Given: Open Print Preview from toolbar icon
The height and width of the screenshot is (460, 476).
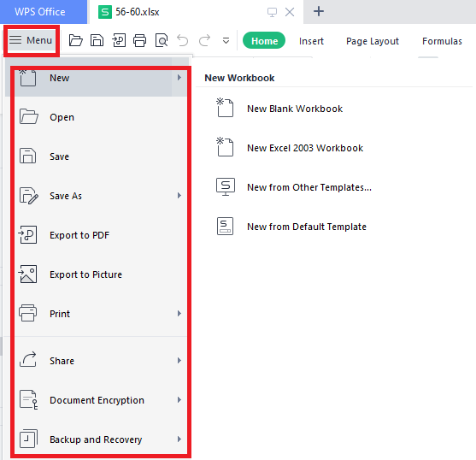Looking at the screenshot, I should (x=162, y=40).
